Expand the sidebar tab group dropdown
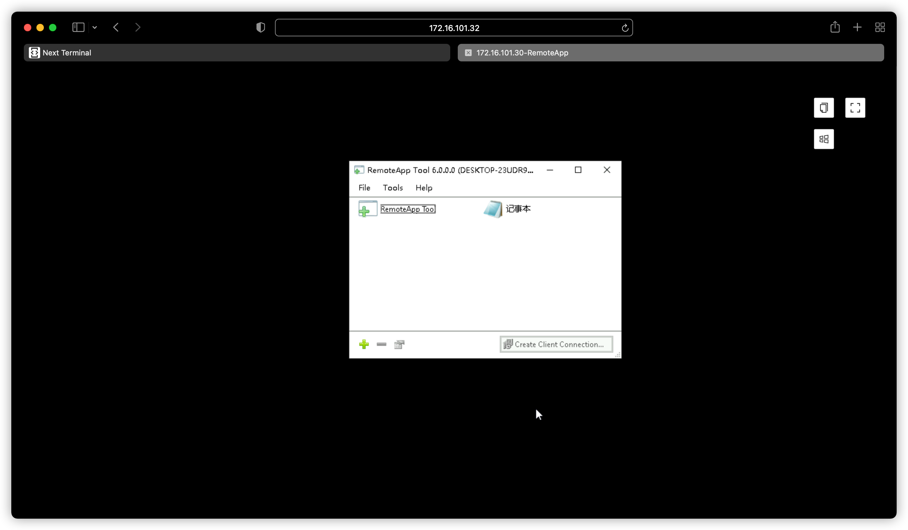Screen dimensions: 908x530 click(95, 27)
